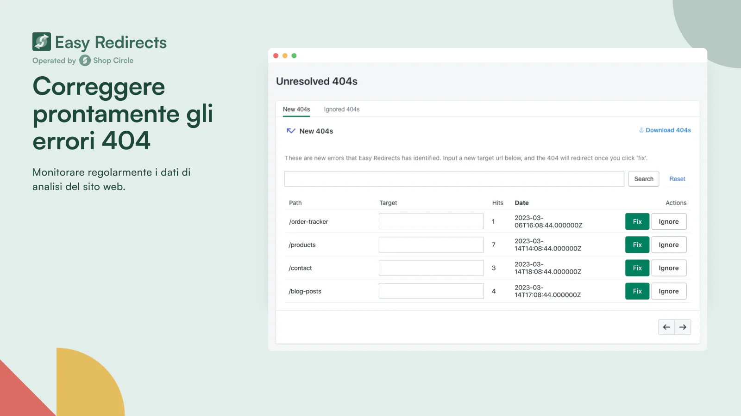This screenshot has height=416, width=741.
Task: Click the red window close dot
Action: tap(276, 56)
